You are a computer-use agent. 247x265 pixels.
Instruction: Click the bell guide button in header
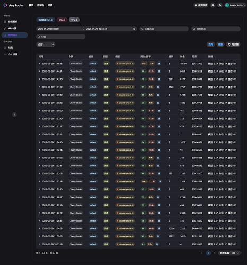coord(201,5)
